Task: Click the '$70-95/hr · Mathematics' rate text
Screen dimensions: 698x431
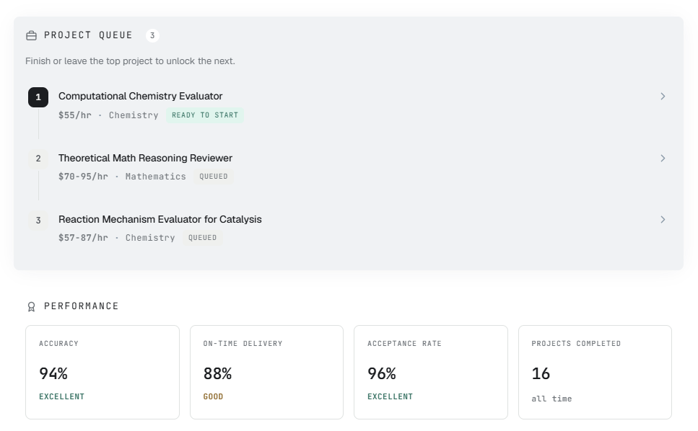Action: click(x=122, y=177)
